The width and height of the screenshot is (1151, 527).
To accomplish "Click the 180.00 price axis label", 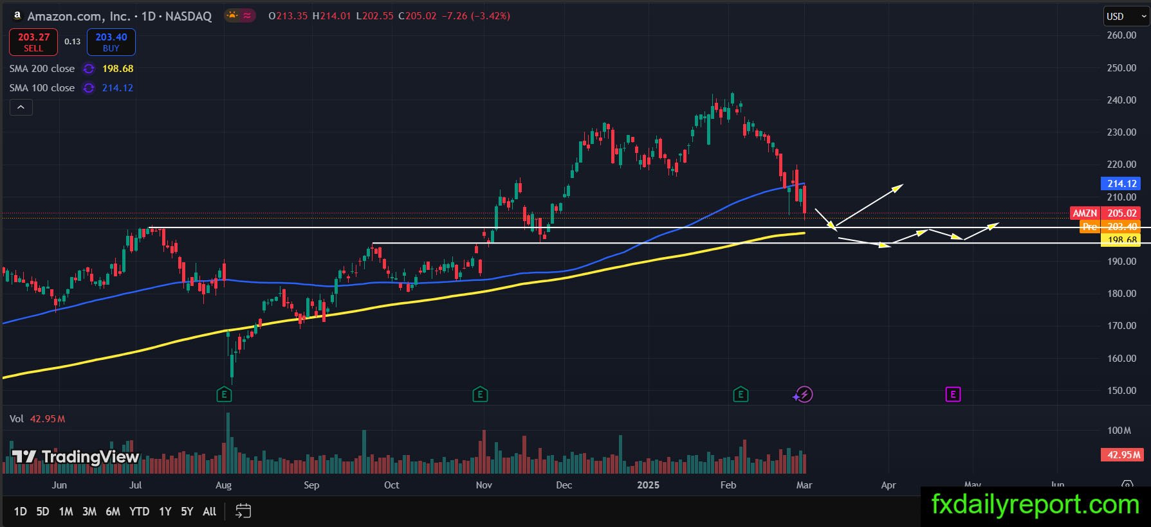I will point(1121,294).
